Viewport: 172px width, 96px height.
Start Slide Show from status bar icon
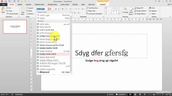click(145, 94)
